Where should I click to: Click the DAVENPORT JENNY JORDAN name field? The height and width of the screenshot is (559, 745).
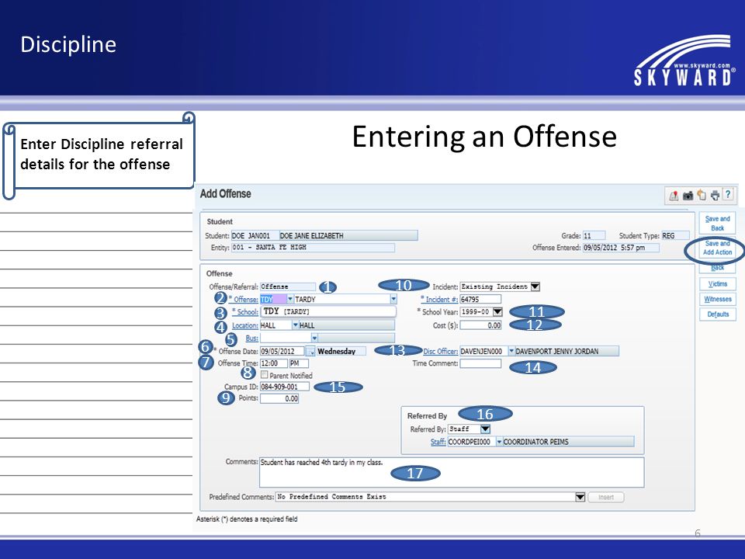click(x=567, y=351)
